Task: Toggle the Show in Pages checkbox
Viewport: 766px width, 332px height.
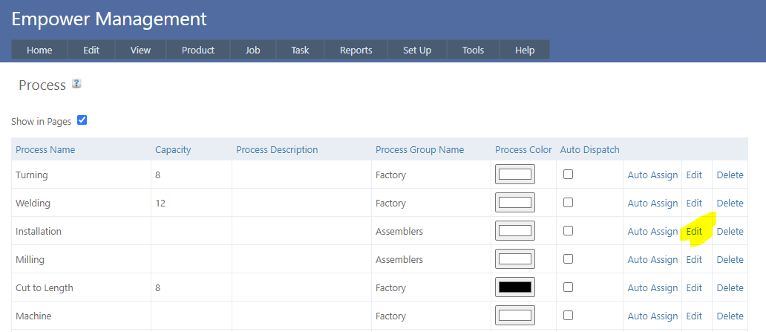Action: [x=82, y=120]
